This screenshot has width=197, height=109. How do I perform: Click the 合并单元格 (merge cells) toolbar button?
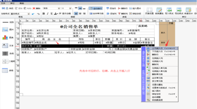pyautogui.click(x=96, y=13)
